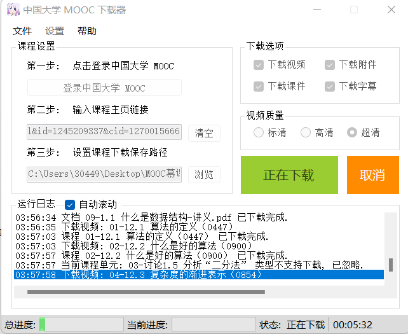Select highlighted log line 04-12.3 复杂度的渐进表示

199,275
